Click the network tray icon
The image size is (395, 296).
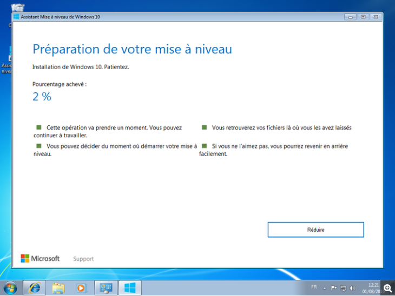click(x=343, y=288)
